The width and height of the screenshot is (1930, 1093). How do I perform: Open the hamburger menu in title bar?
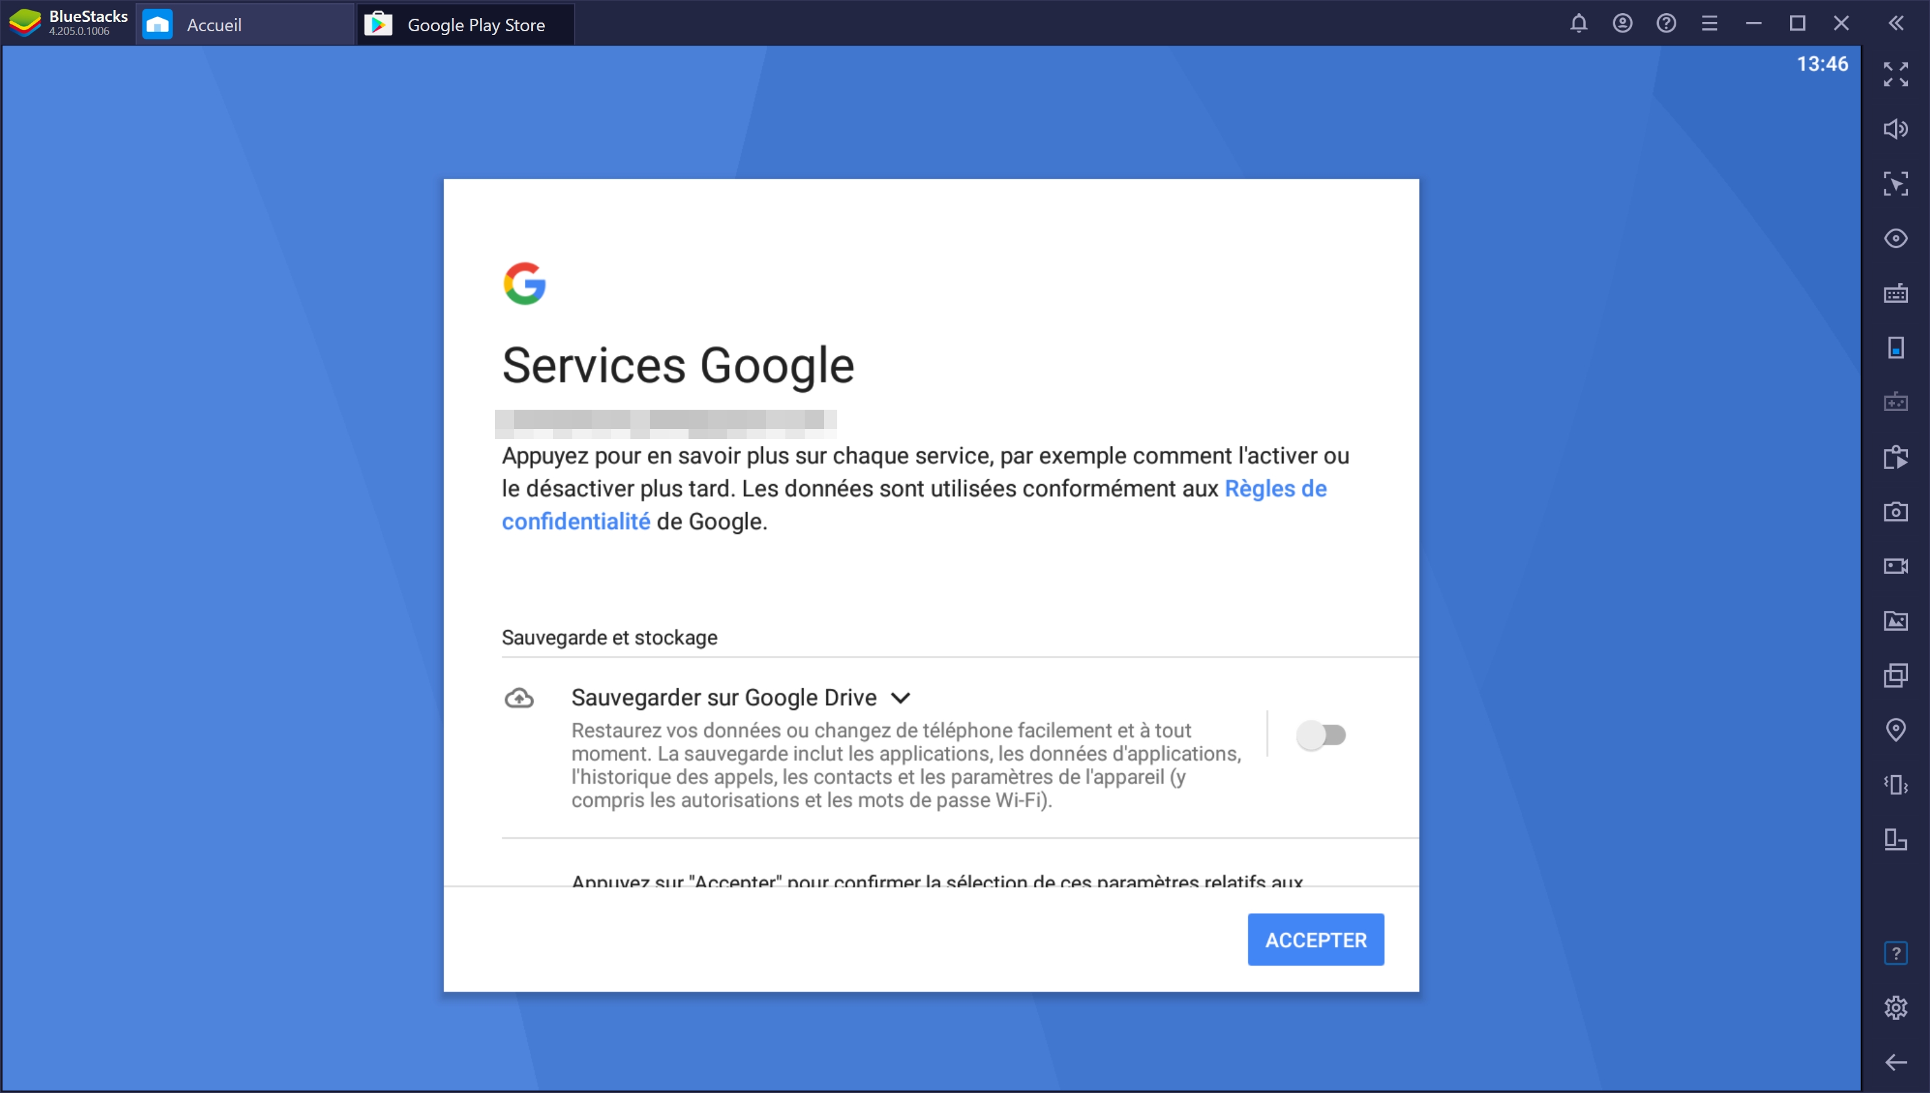pos(1709,23)
